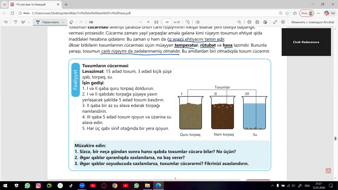
Task: Click the Acrobat floating icon on page
Action: (x=328, y=171)
